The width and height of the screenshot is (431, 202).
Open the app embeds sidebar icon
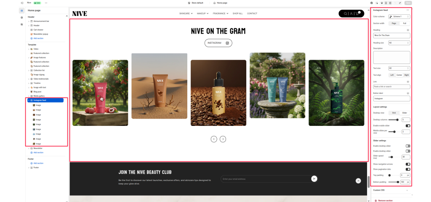(22, 24)
